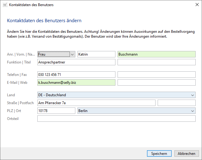Close the Kontaktdaten des Benutzers dialog
202x160 pixels.
tap(195, 5)
